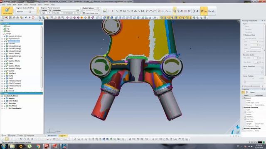Select the Circle sketch tool
This screenshot has height=149, width=266.
[124, 11]
